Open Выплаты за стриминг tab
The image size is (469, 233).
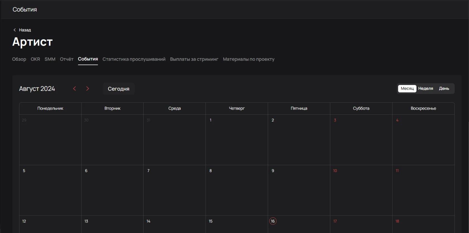[x=194, y=59]
